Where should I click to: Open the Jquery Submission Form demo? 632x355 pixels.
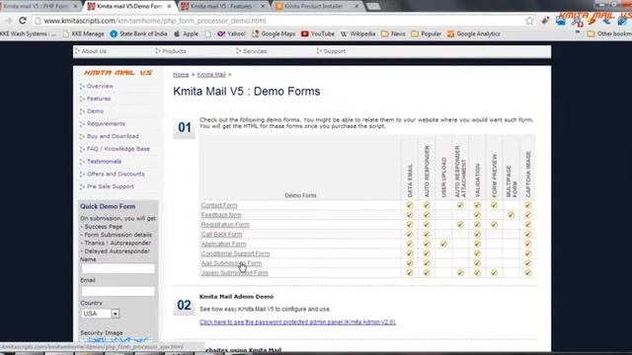click(x=235, y=273)
